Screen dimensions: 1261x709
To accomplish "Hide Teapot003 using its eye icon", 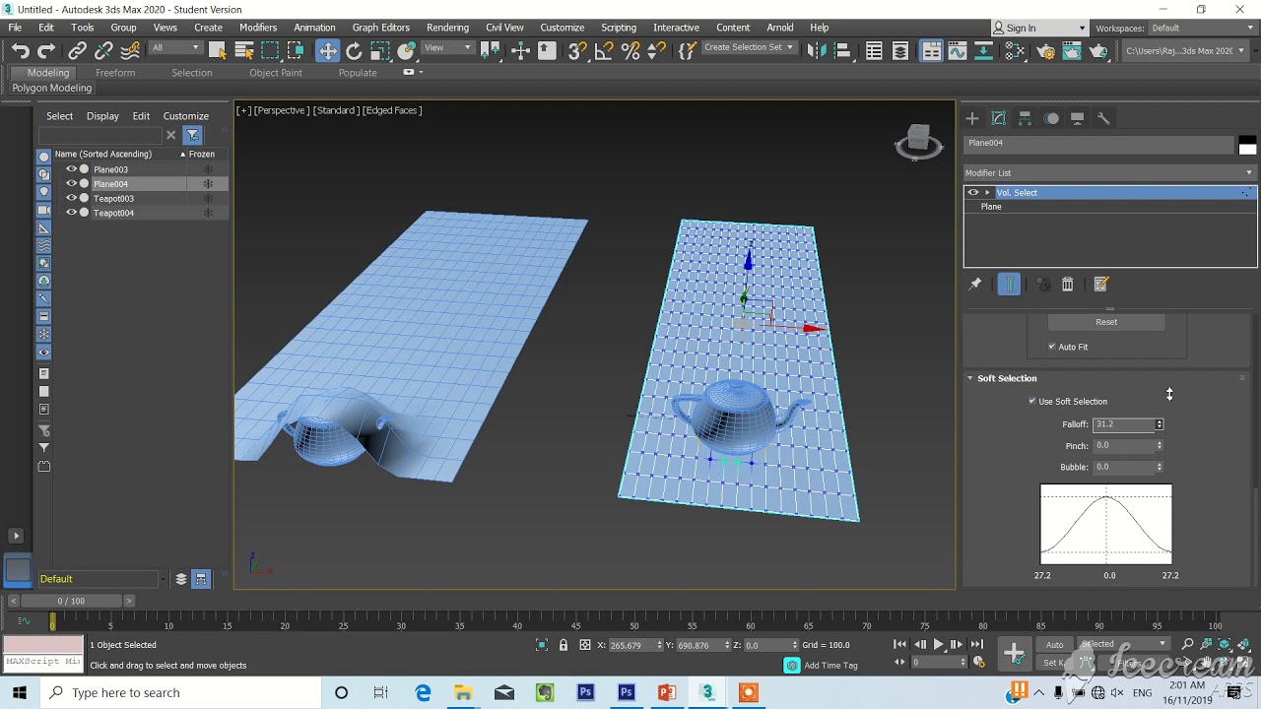I will tap(71, 198).
